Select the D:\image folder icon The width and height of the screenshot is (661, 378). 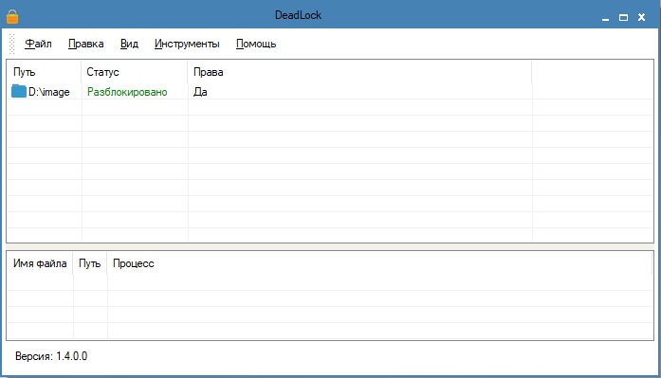tap(19, 91)
